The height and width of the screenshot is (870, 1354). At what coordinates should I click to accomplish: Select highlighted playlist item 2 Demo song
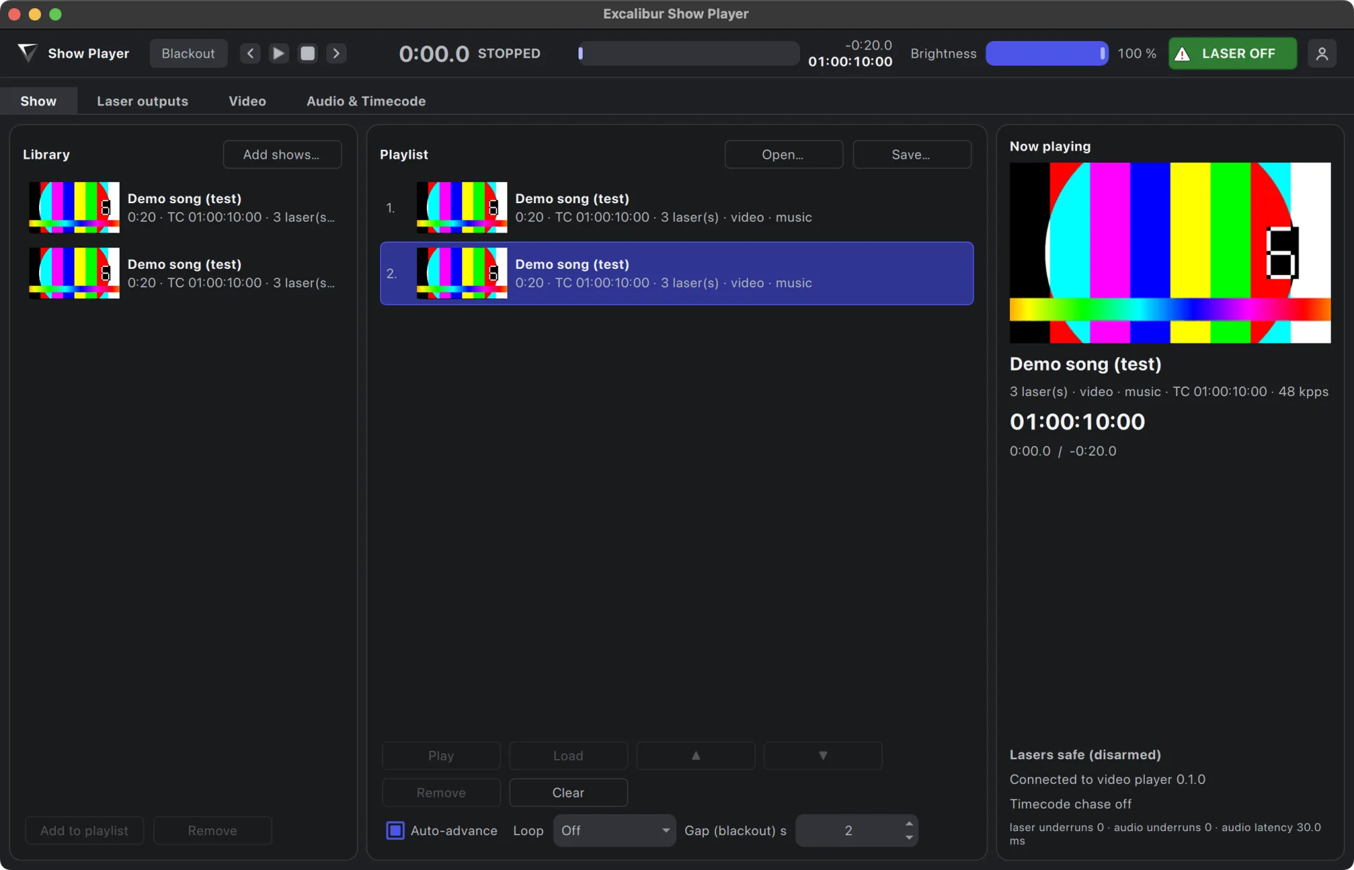click(x=676, y=273)
